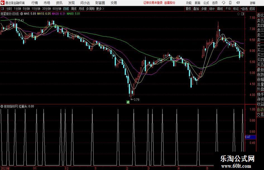Open the 选项 menu
Screen dimensions: 264x170
click(215, 3)
